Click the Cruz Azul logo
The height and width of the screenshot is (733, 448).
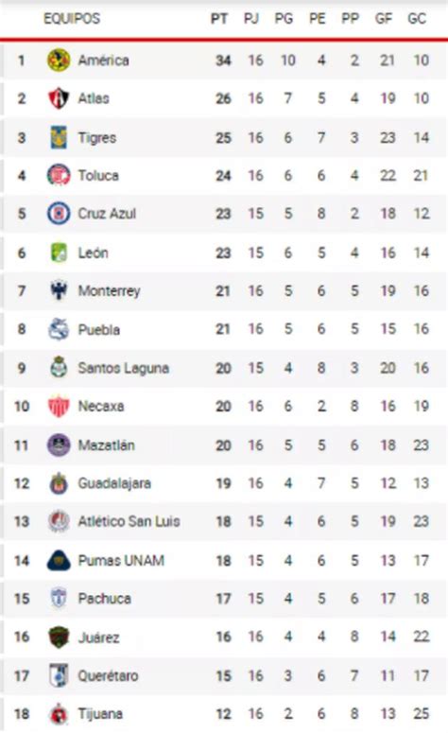coord(59,214)
